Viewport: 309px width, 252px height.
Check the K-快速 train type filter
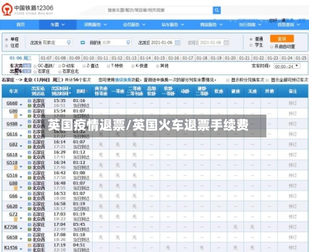click(x=133, y=66)
